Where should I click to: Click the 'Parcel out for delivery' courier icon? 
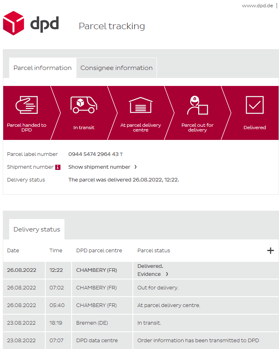click(x=197, y=106)
